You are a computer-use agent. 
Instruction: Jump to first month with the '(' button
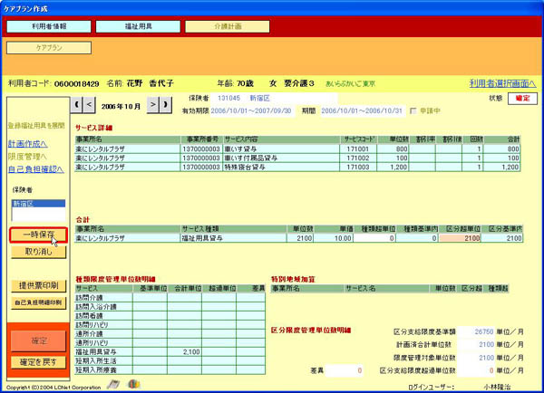77,105
